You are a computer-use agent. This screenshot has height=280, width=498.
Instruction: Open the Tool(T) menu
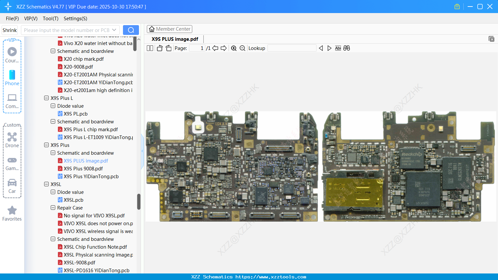50,19
